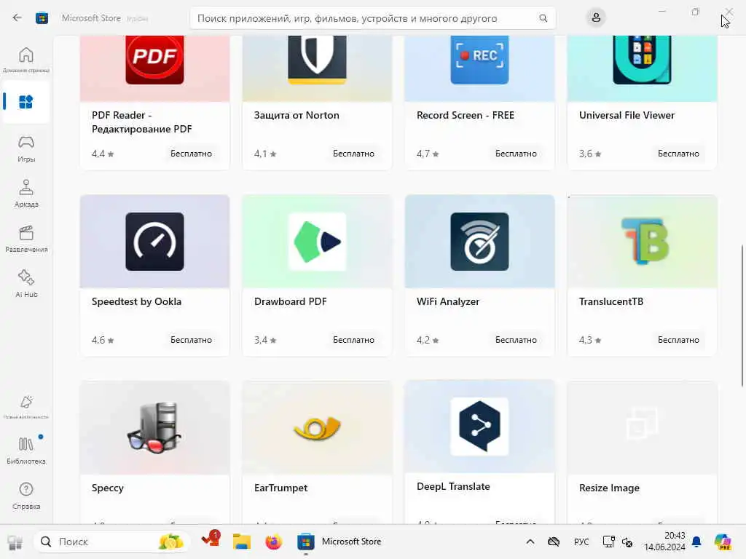Click the PDF Reader title text
The height and width of the screenshot is (559, 746).
(x=142, y=122)
